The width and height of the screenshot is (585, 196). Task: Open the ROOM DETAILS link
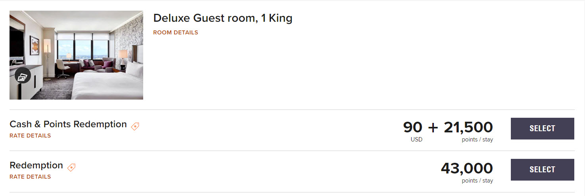pyautogui.click(x=175, y=33)
